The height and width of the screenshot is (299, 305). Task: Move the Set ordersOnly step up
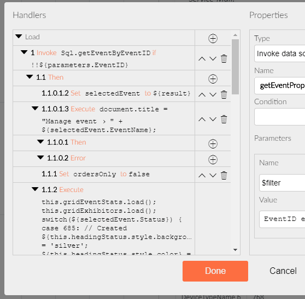tap(202, 176)
